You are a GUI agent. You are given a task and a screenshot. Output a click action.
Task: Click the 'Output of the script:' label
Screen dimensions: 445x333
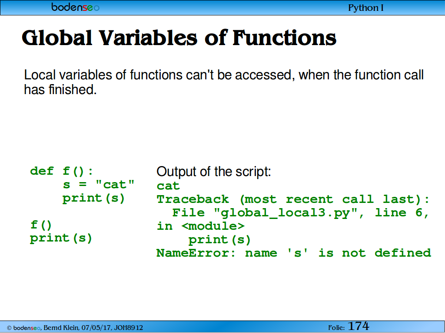[214, 172]
